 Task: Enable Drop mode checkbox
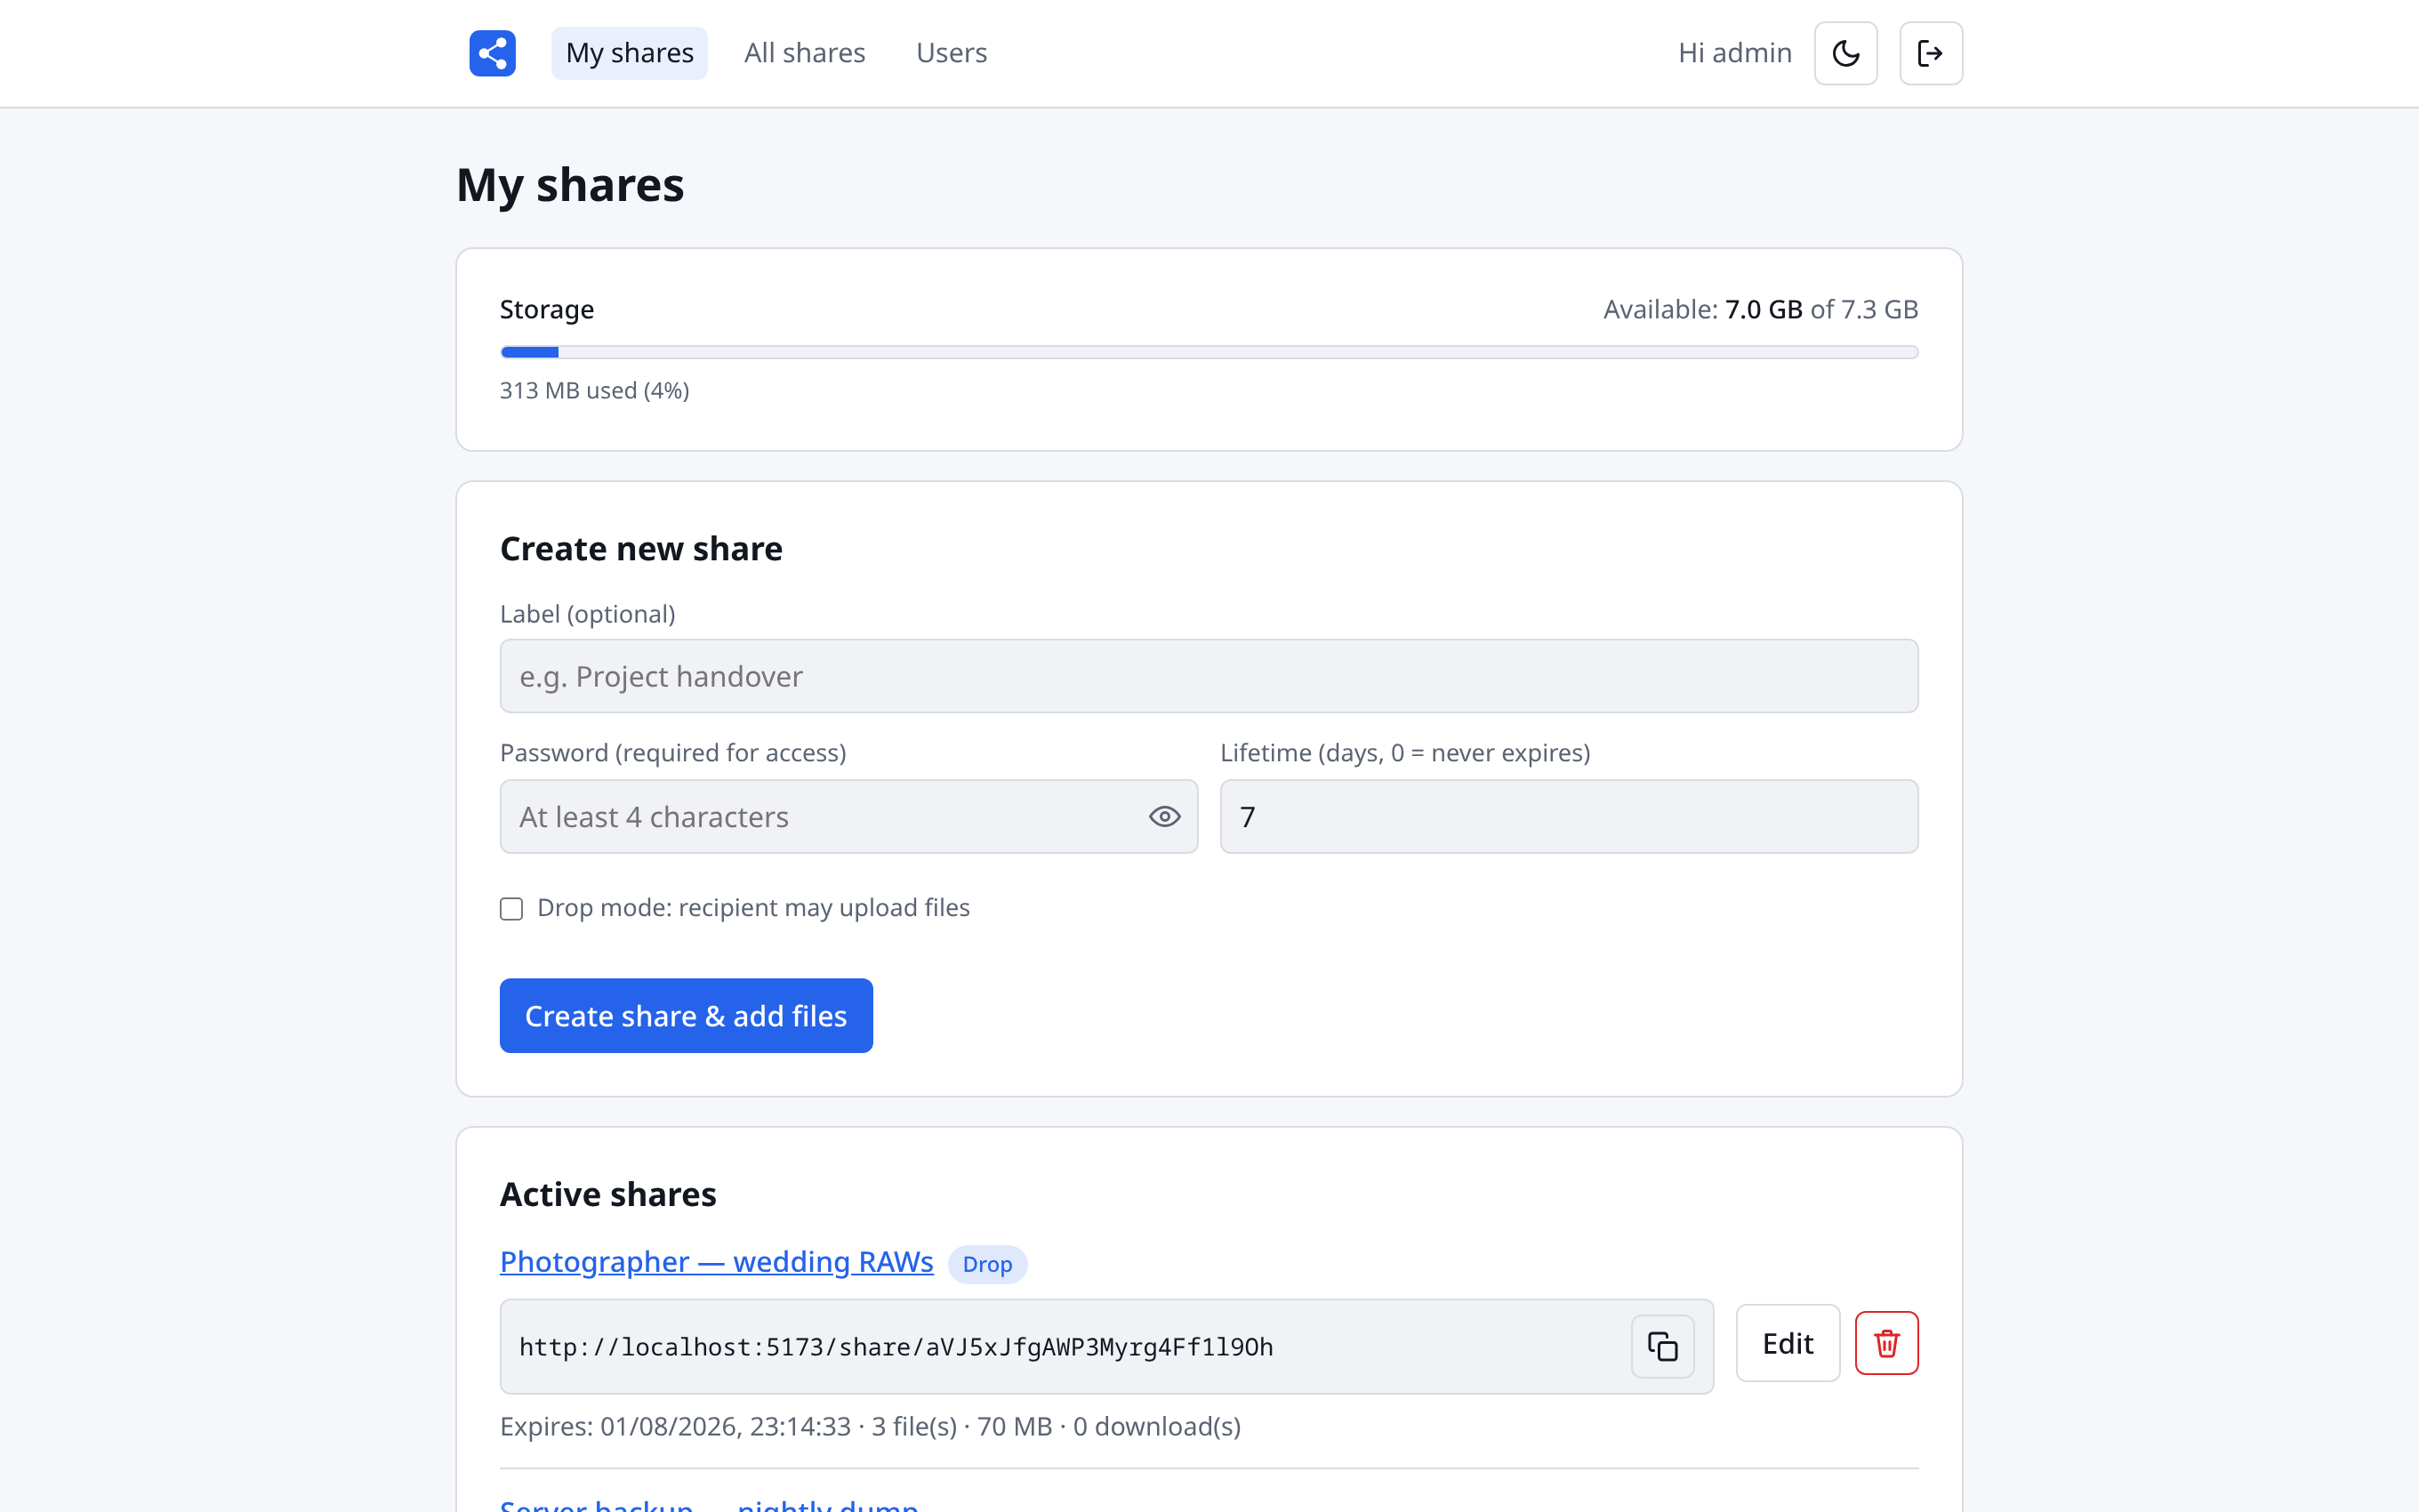tap(510, 908)
